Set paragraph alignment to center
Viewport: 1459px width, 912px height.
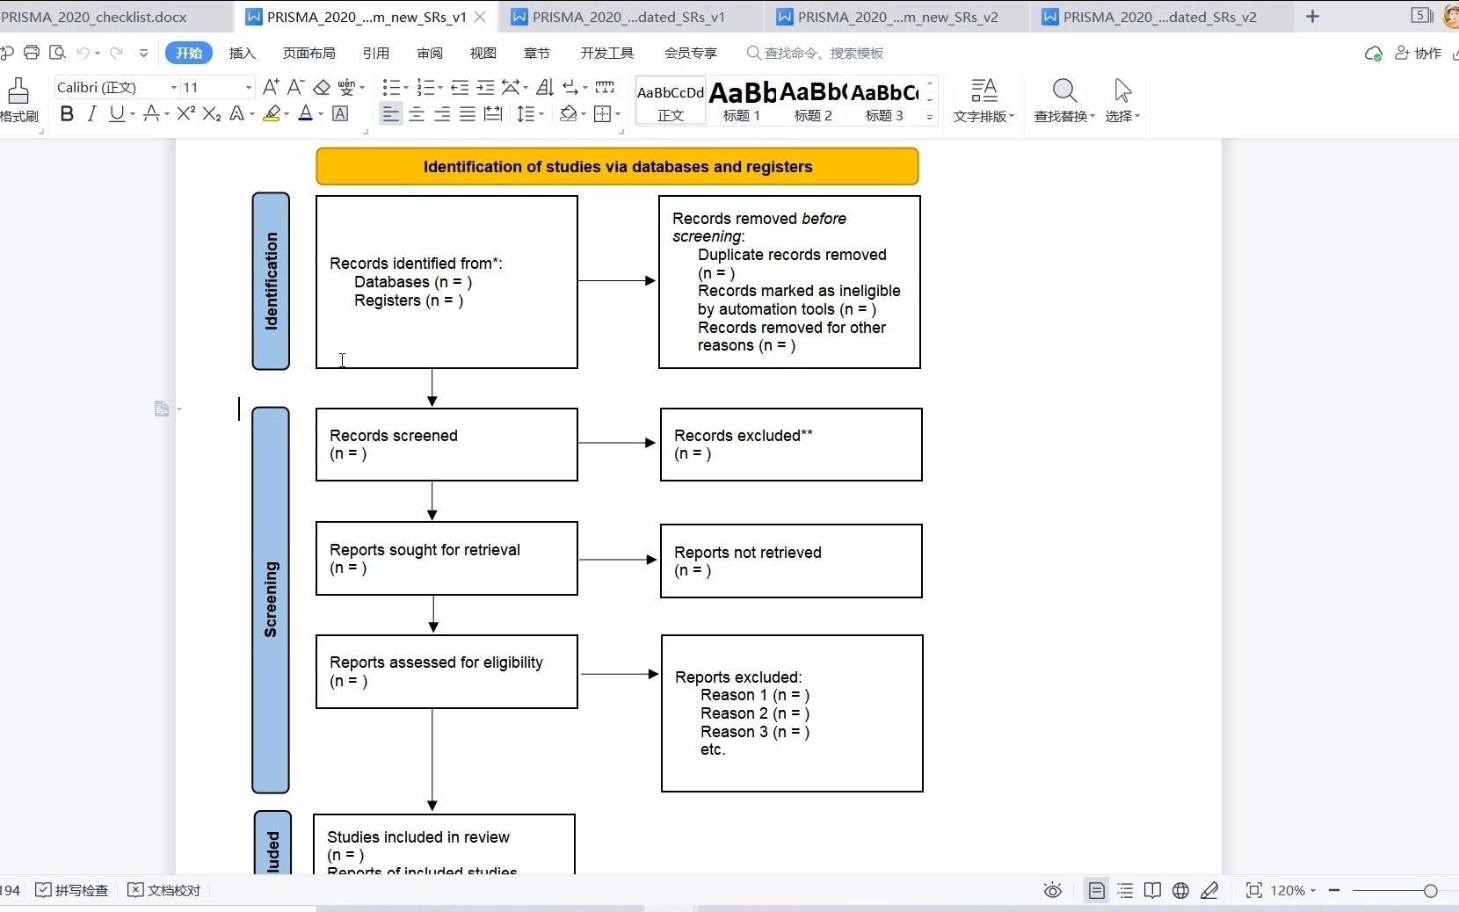(x=417, y=113)
